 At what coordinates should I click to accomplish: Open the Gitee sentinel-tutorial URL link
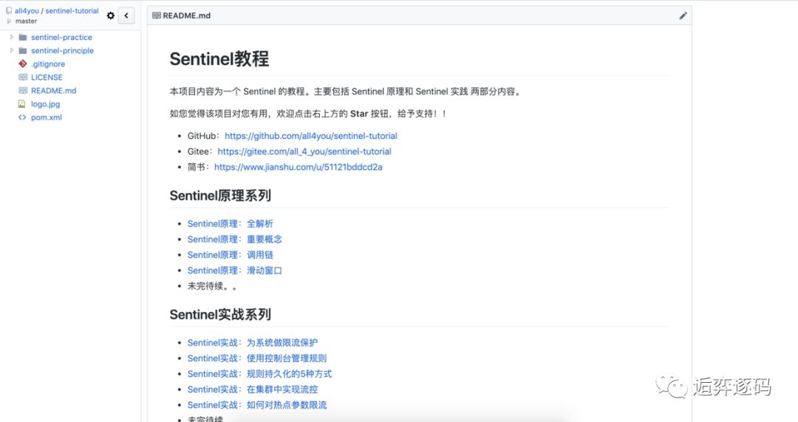pos(304,152)
